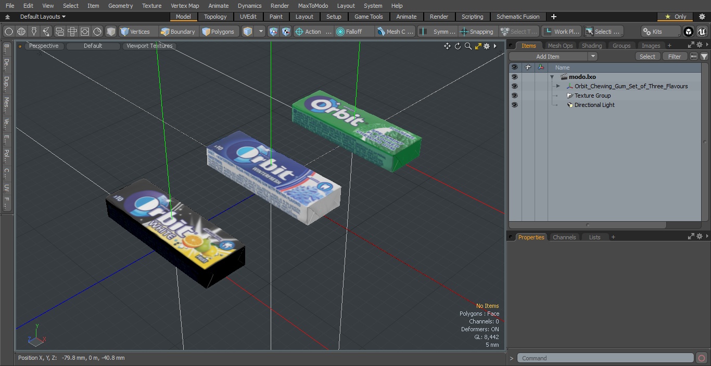The height and width of the screenshot is (366, 711).
Task: Click the record button beside Command field
Action: [x=701, y=358]
